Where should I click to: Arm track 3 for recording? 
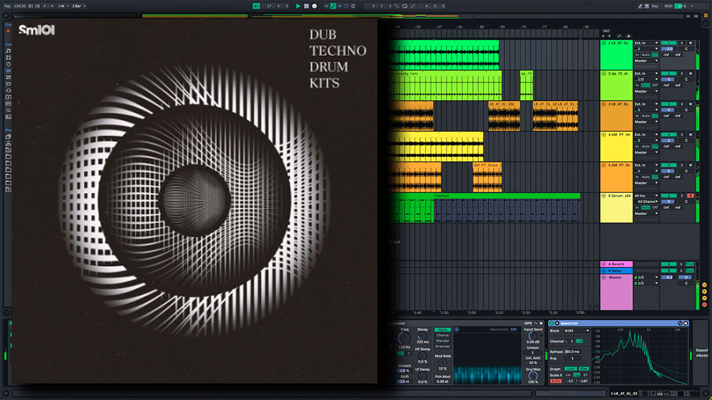[690, 104]
